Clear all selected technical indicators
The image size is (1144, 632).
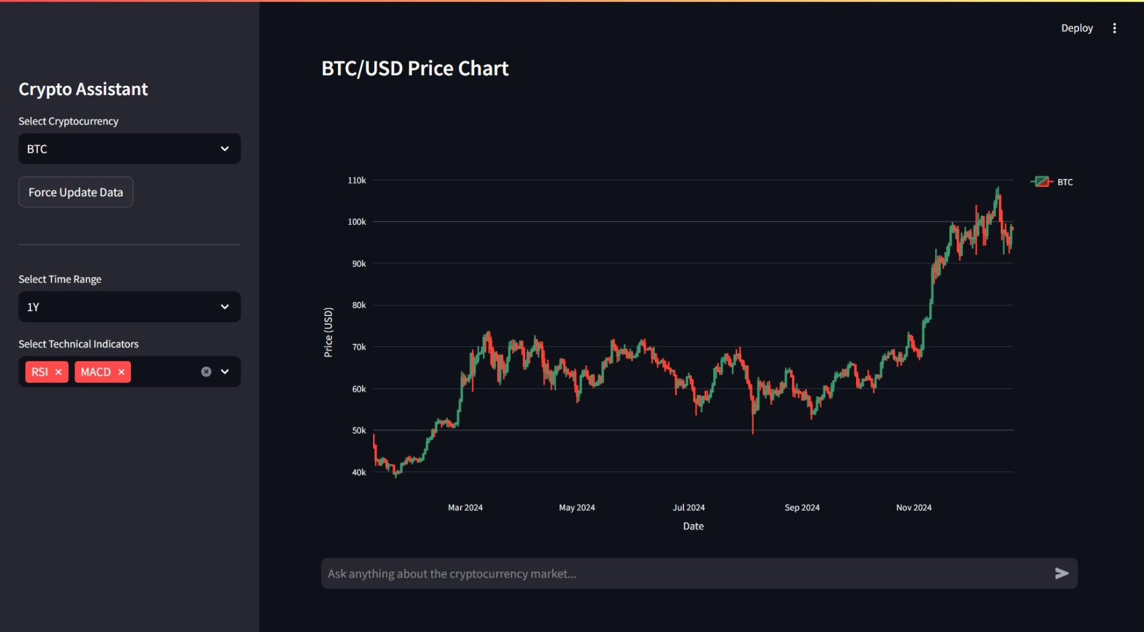(x=206, y=372)
